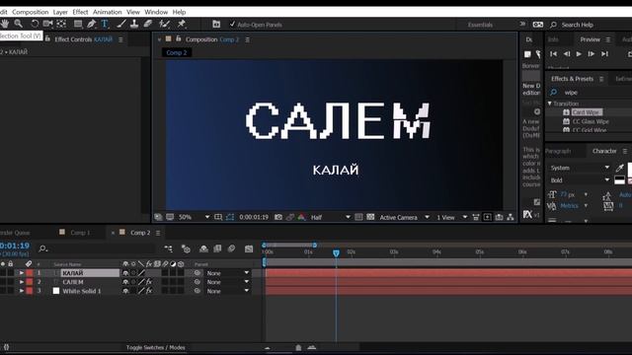Collapse the Transition effects category
Viewport: 632px width, 355px height.
pyautogui.click(x=549, y=104)
